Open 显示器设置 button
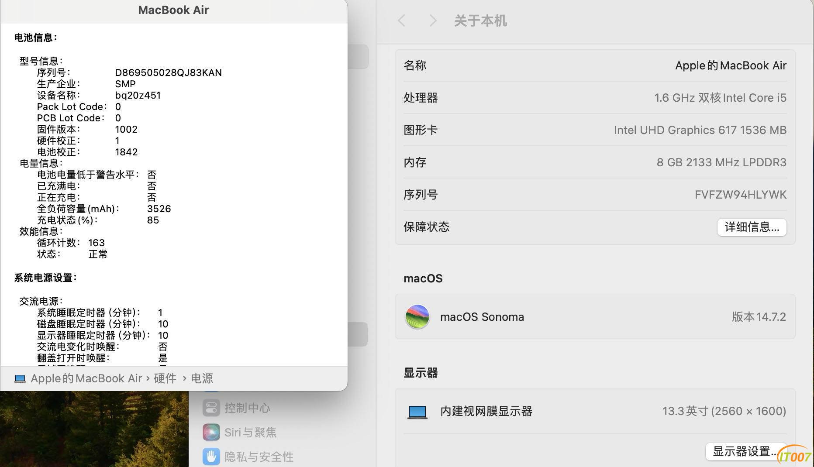The height and width of the screenshot is (467, 814). 745,452
